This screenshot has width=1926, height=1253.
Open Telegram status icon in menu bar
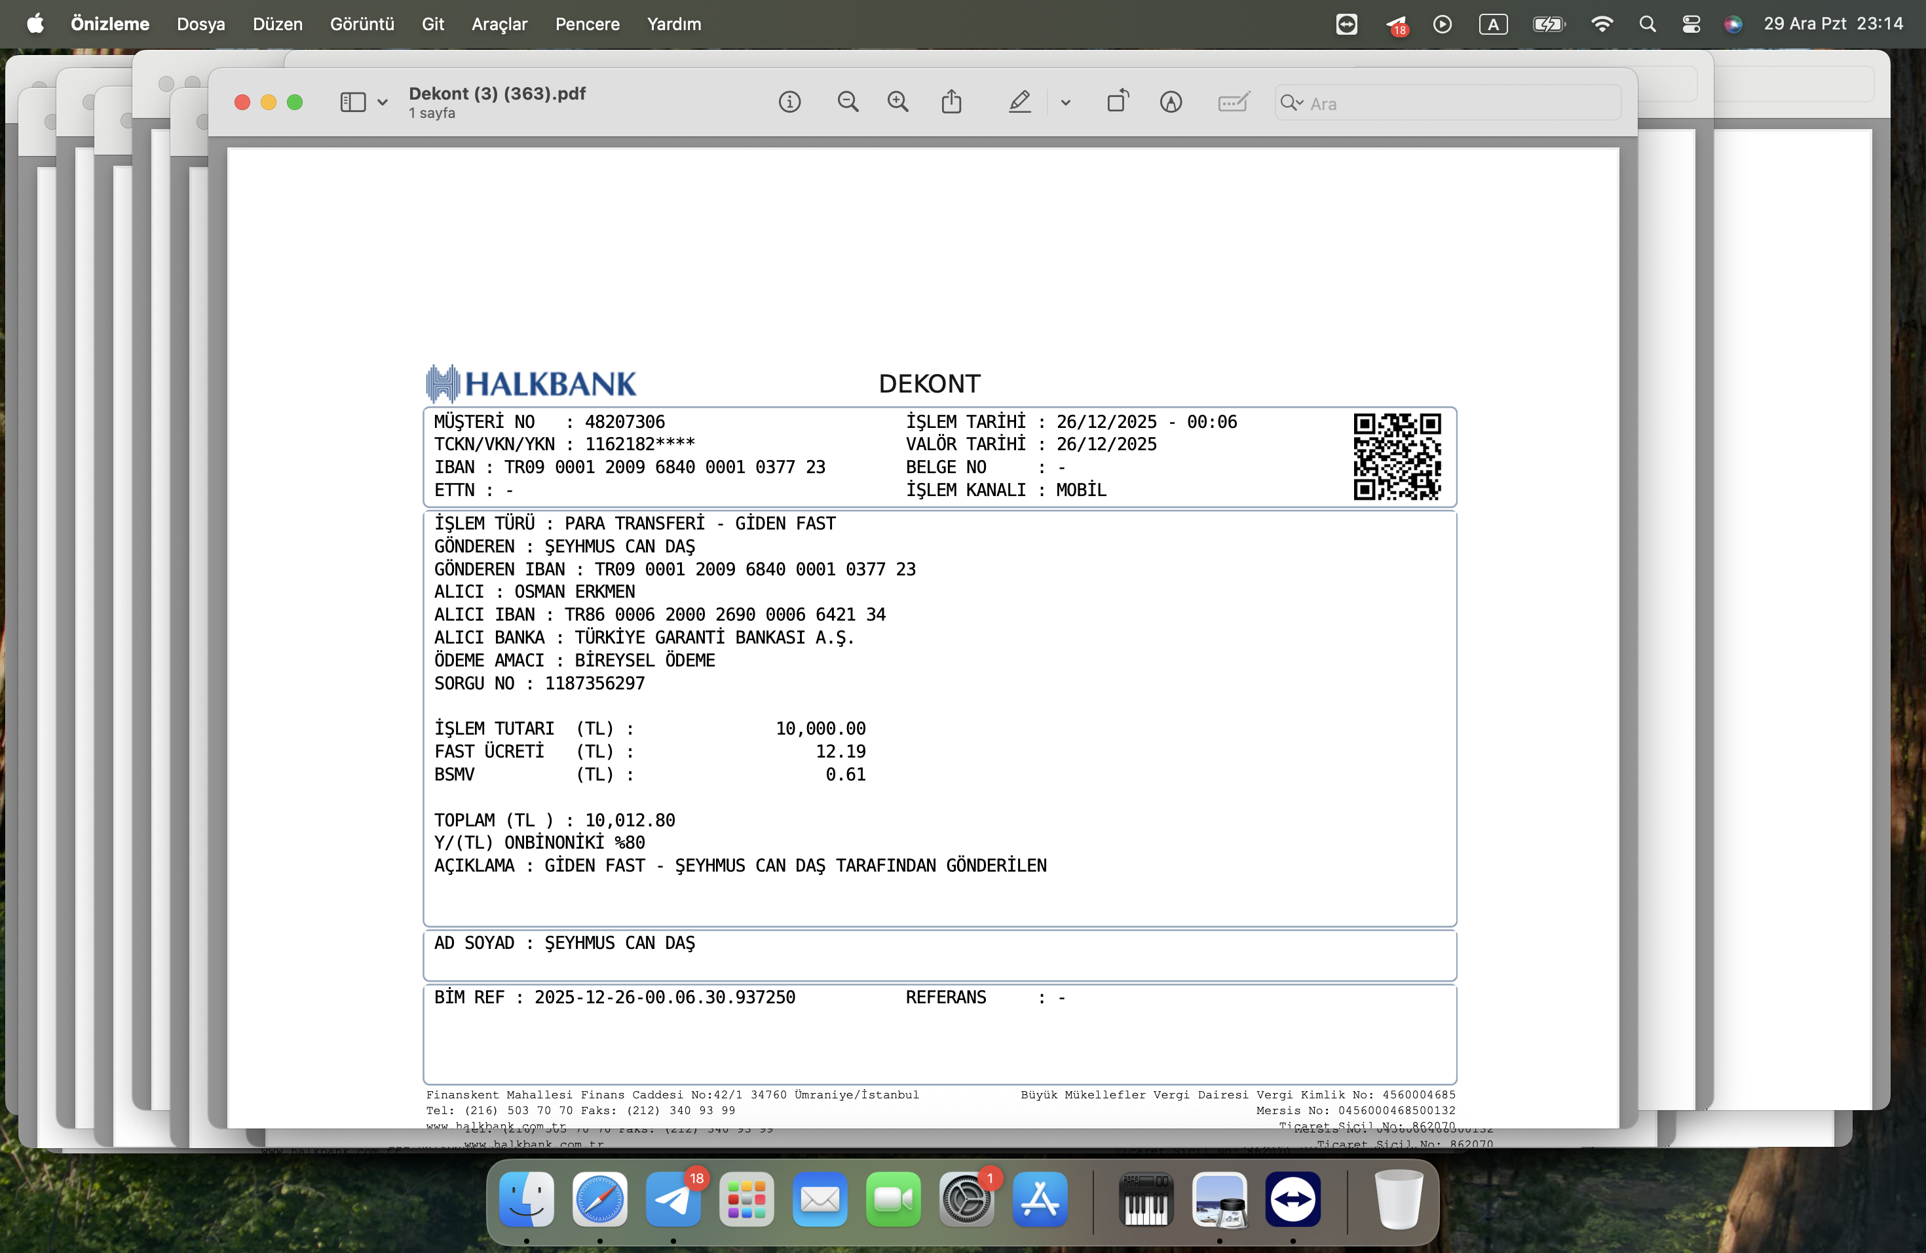pyautogui.click(x=1396, y=25)
